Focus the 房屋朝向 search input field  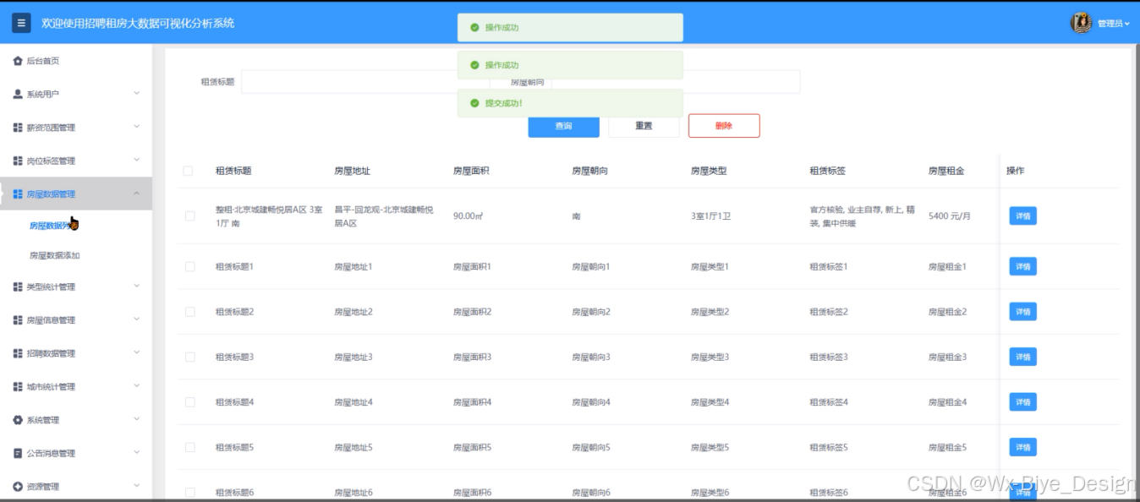[x=676, y=82]
